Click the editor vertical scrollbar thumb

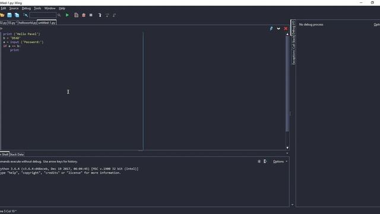(287, 84)
